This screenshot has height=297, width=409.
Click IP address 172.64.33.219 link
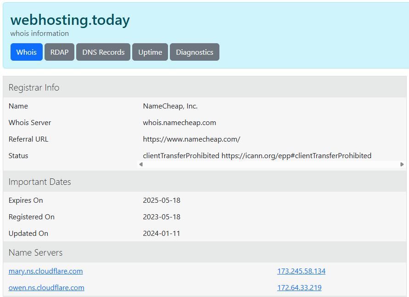(299, 288)
